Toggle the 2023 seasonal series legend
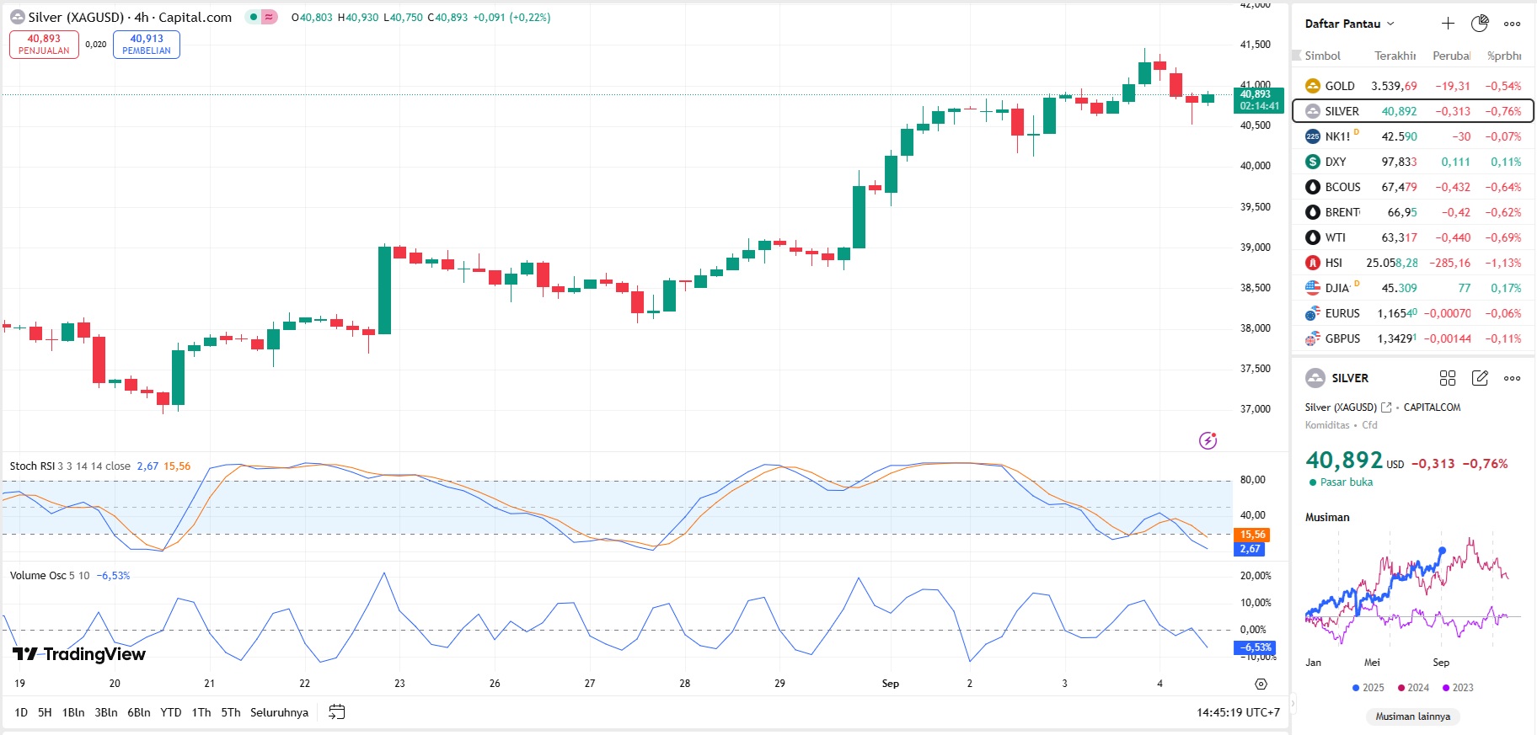The height and width of the screenshot is (735, 1537). click(1458, 688)
